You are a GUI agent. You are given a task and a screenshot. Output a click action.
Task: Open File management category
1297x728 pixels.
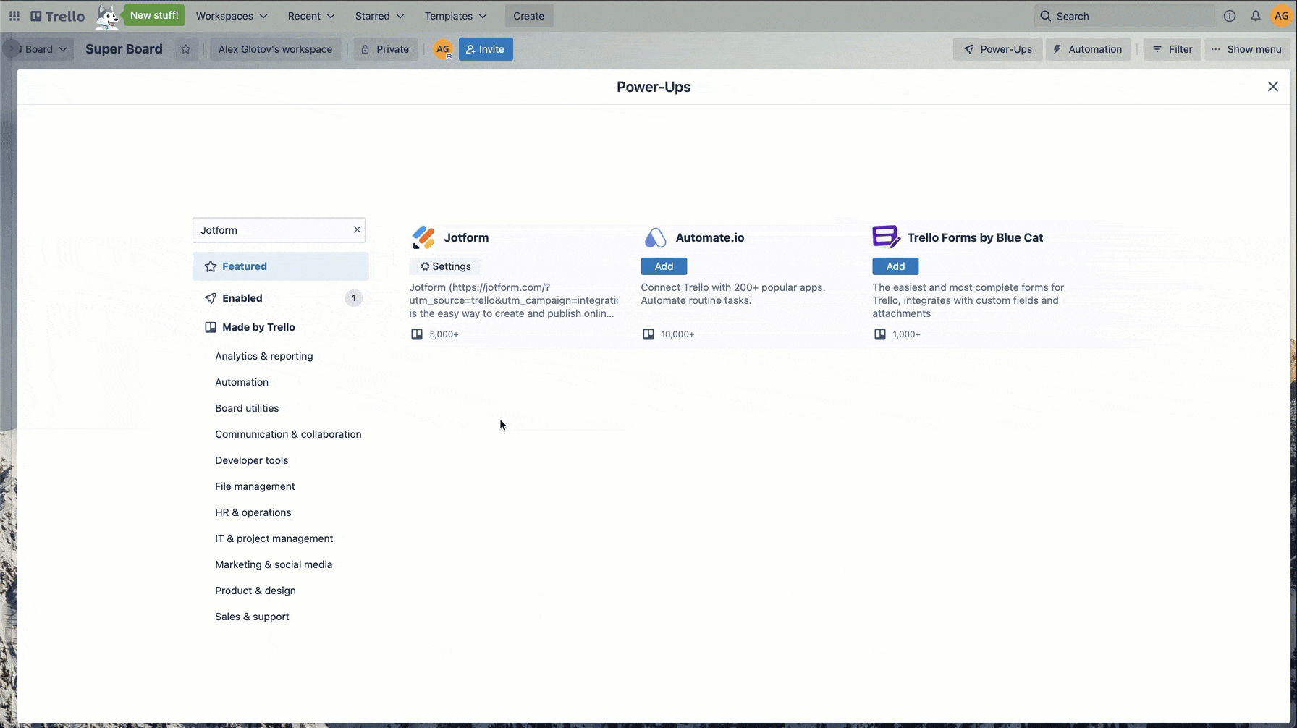pyautogui.click(x=255, y=486)
